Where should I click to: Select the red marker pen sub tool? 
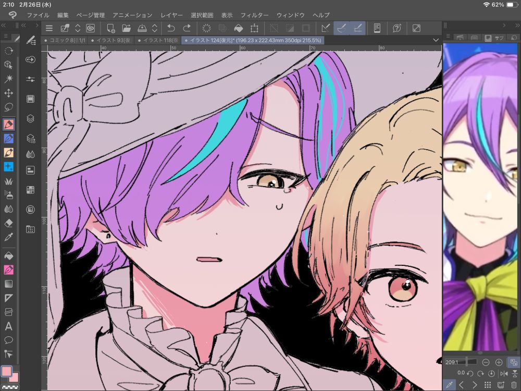pyautogui.click(x=9, y=125)
